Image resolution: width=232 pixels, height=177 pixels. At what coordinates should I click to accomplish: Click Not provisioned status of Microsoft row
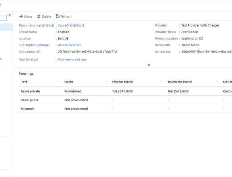point(76,109)
